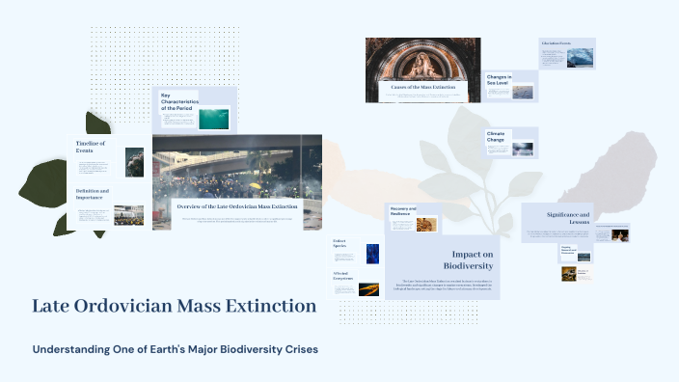Open the 'Affected Ecosystems' slide
This screenshot has width=679, height=382.
pyautogui.click(x=356, y=284)
